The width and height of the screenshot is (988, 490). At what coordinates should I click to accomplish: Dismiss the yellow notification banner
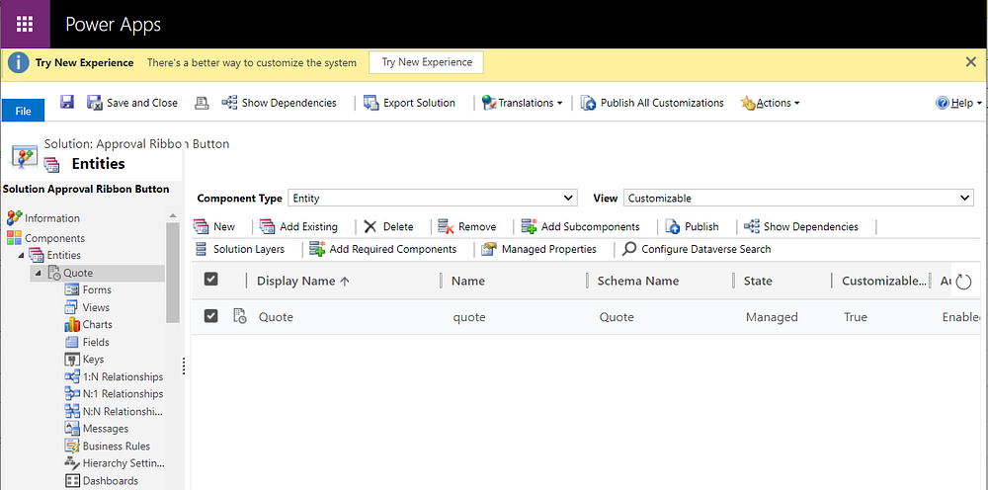point(971,61)
